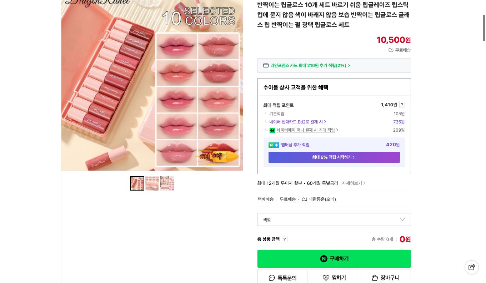This screenshot has width=486, height=283.
Task: Click the speech bubble icon in 톡톡문의 button
Action: [x=272, y=278]
